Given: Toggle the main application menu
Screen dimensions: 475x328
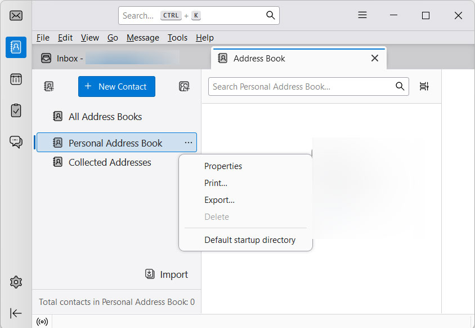Looking at the screenshot, I should click(x=362, y=15).
